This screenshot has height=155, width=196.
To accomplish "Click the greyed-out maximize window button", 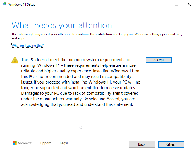I will click(x=176, y=4).
